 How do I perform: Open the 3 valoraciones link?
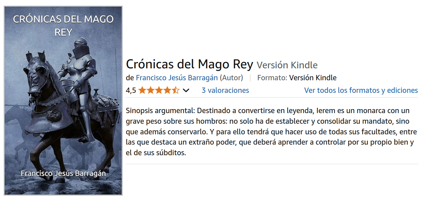225,90
